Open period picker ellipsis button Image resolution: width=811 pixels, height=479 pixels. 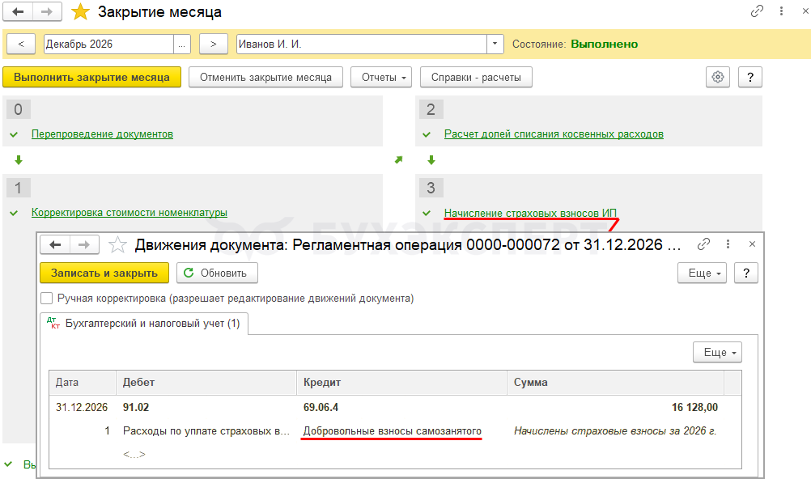[x=181, y=44]
